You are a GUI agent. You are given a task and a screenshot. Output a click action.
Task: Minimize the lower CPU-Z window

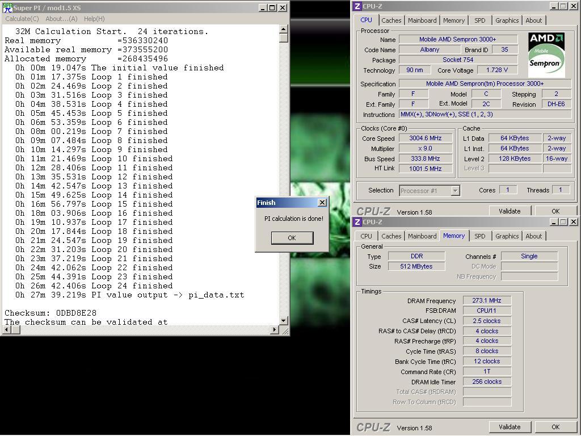point(553,222)
